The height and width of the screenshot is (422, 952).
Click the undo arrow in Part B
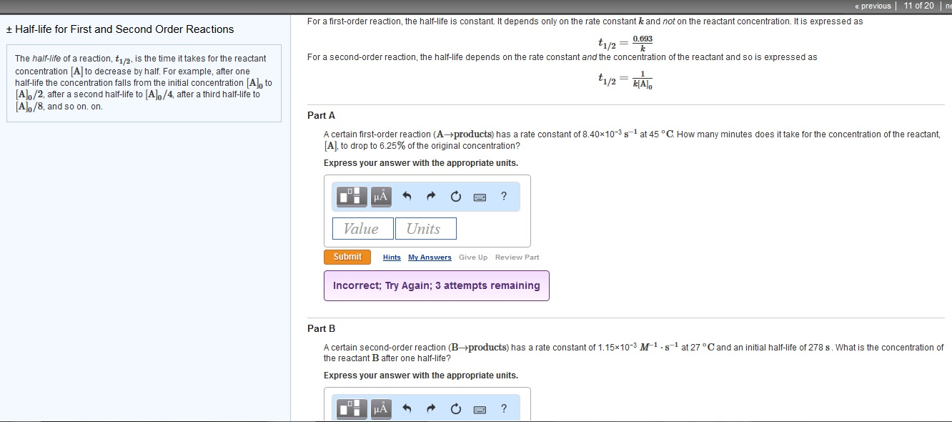click(407, 409)
